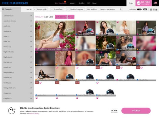Open the Mila Antonelli thumbnail

coord(106,58)
